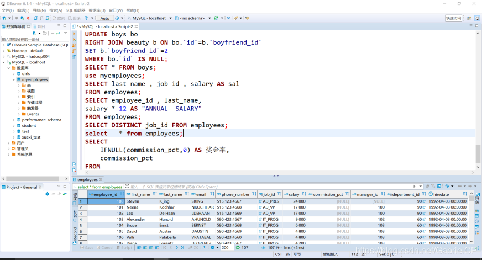Screen dimensions: 482x261
Task: Click the gray connect plug icon
Action: (x=17, y=18)
